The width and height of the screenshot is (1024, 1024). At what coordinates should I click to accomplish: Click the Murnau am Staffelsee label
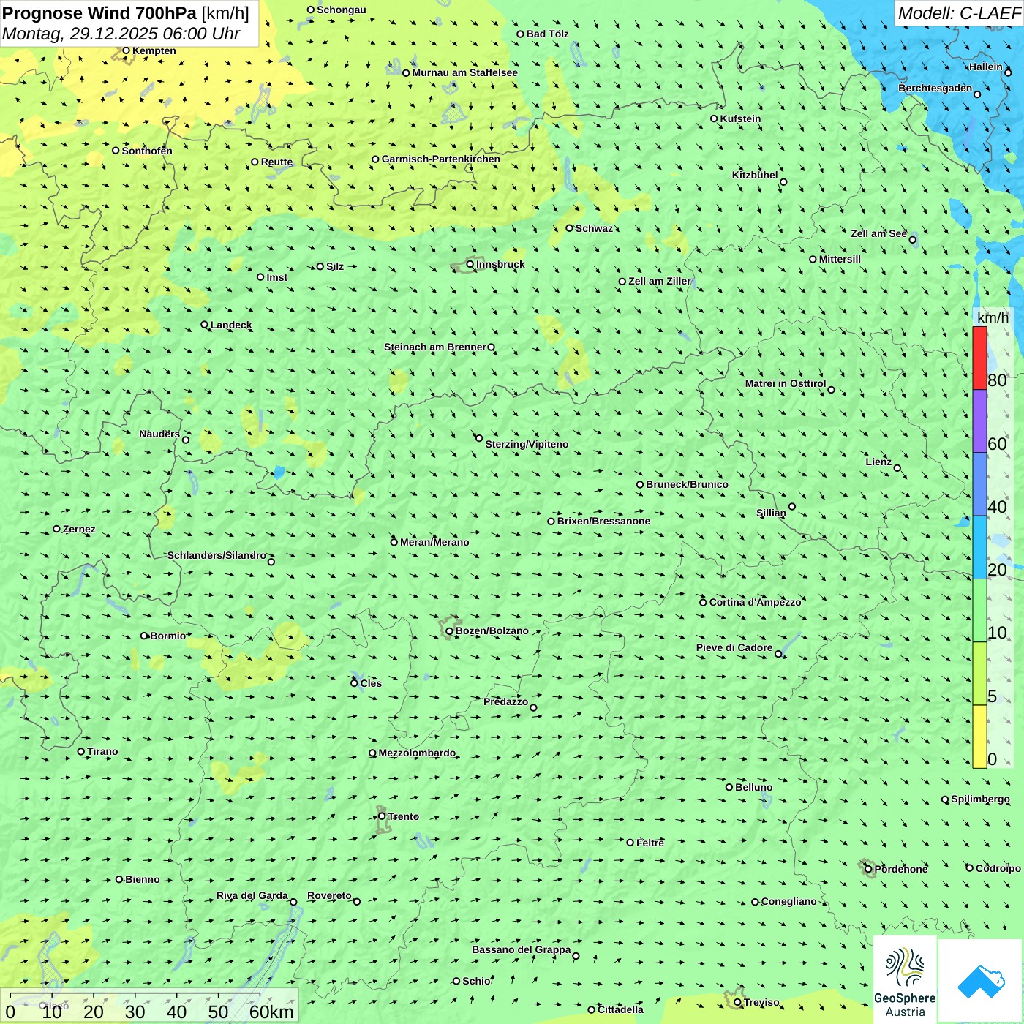coord(464,72)
